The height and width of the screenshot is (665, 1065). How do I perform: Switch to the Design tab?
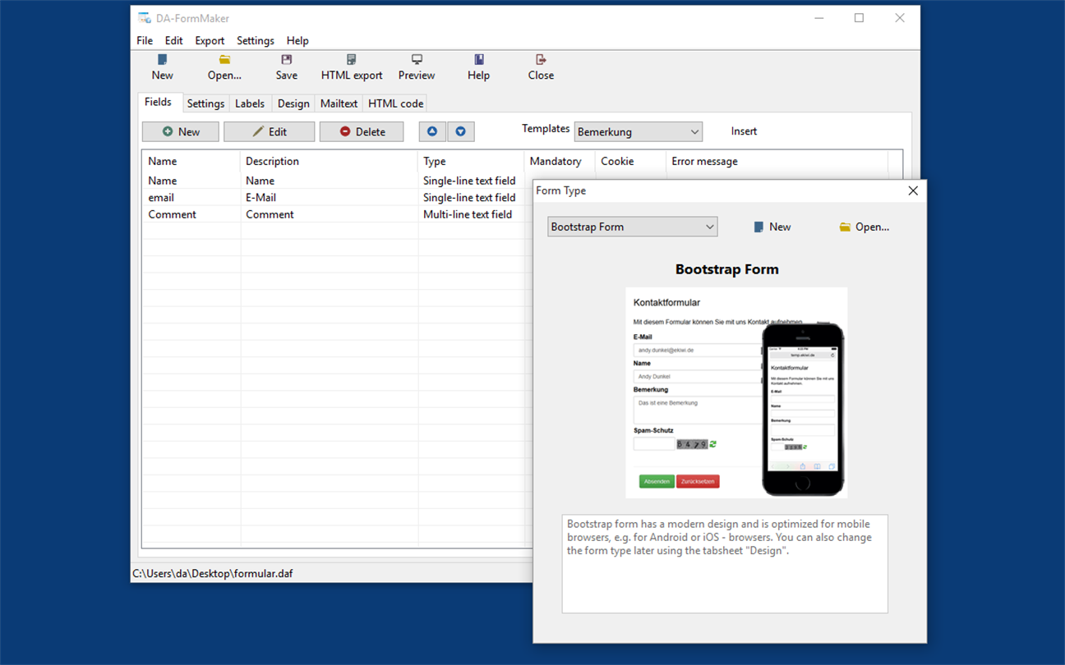293,103
